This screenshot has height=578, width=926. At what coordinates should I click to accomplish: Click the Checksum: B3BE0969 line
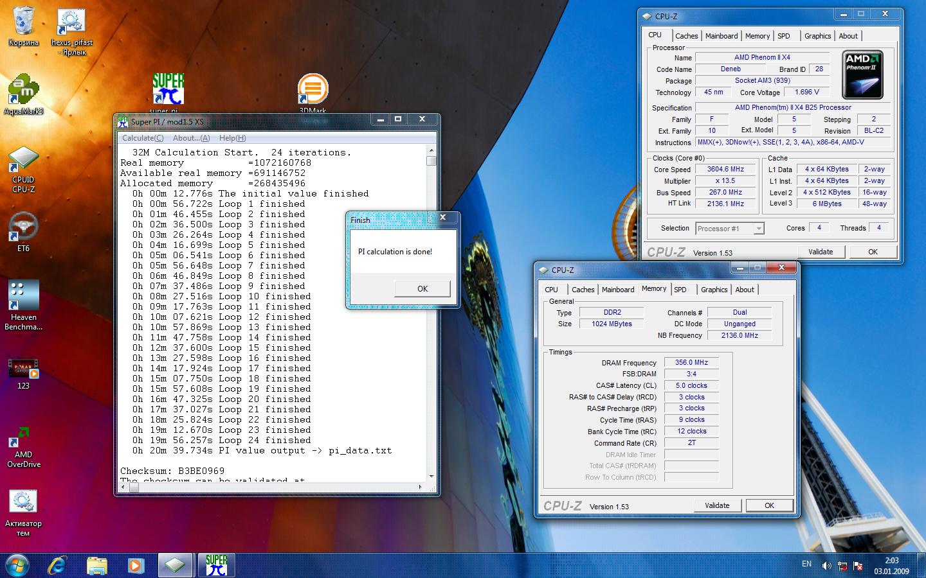point(172,471)
